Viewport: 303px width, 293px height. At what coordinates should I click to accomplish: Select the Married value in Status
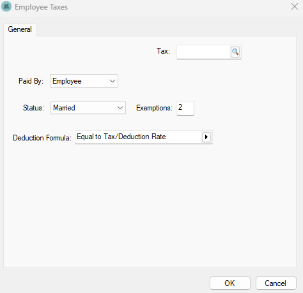pos(64,108)
